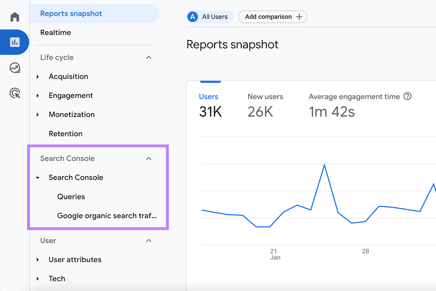Viewport: 436px width, 291px height.
Task: Open the Explore icon in left rail
Action: [x=14, y=68]
